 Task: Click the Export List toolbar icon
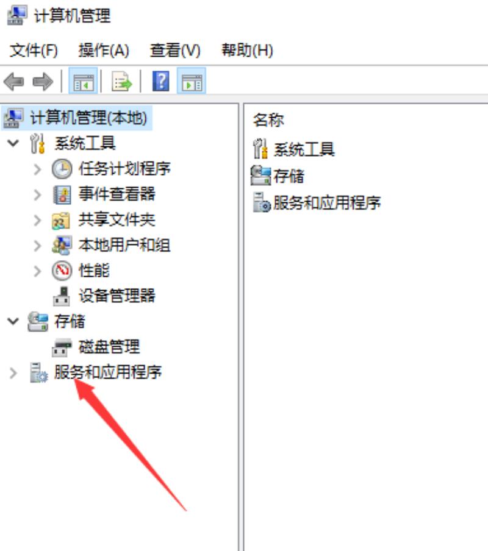pos(121,82)
